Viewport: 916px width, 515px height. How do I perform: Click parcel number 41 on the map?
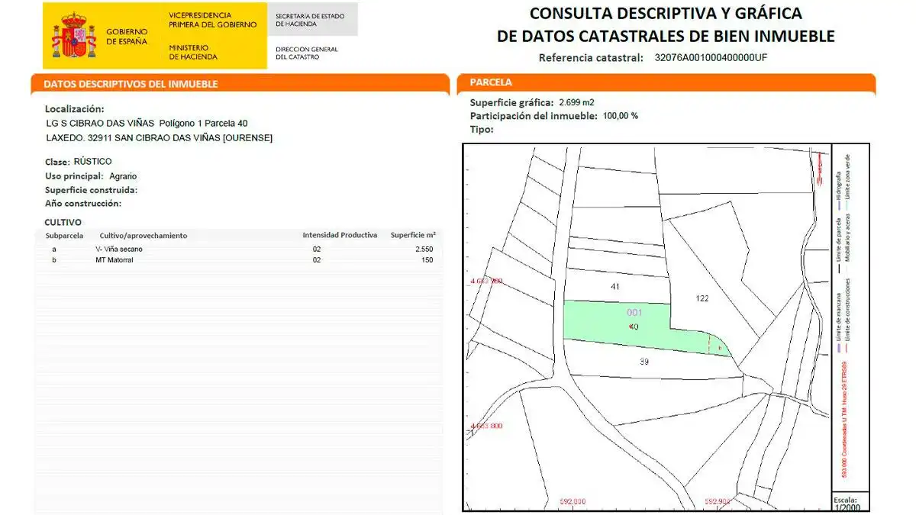(615, 287)
